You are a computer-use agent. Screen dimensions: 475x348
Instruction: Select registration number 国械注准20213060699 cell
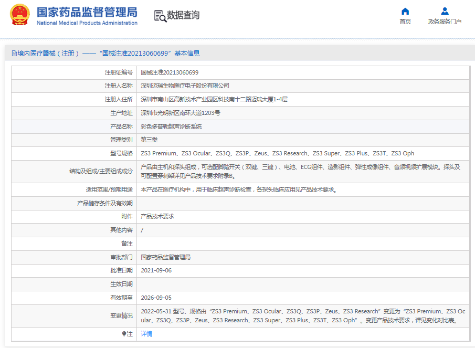click(x=170, y=72)
